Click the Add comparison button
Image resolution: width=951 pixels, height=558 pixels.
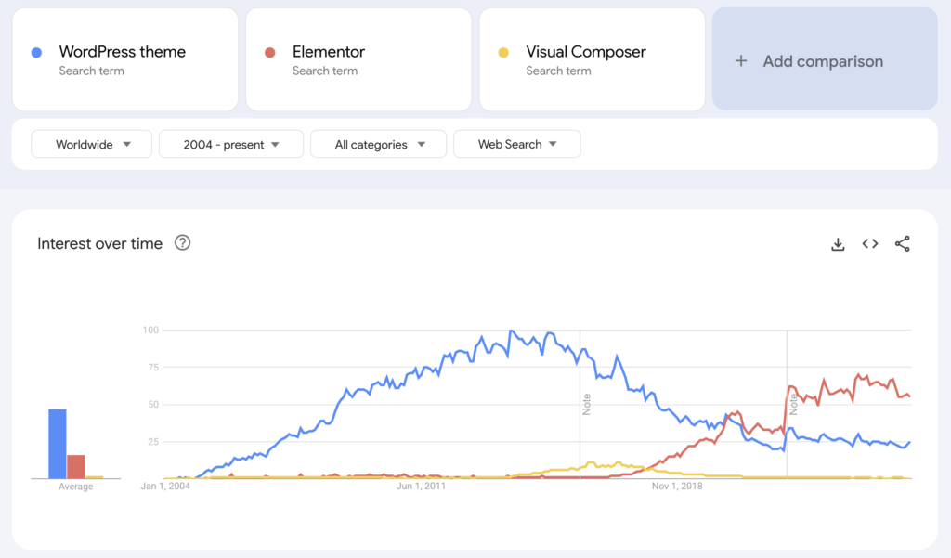click(824, 61)
